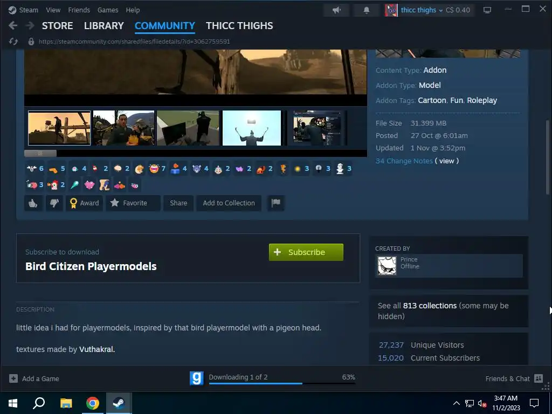Reload the page with refresh icon
Image resolution: width=552 pixels, height=414 pixels.
[13, 42]
